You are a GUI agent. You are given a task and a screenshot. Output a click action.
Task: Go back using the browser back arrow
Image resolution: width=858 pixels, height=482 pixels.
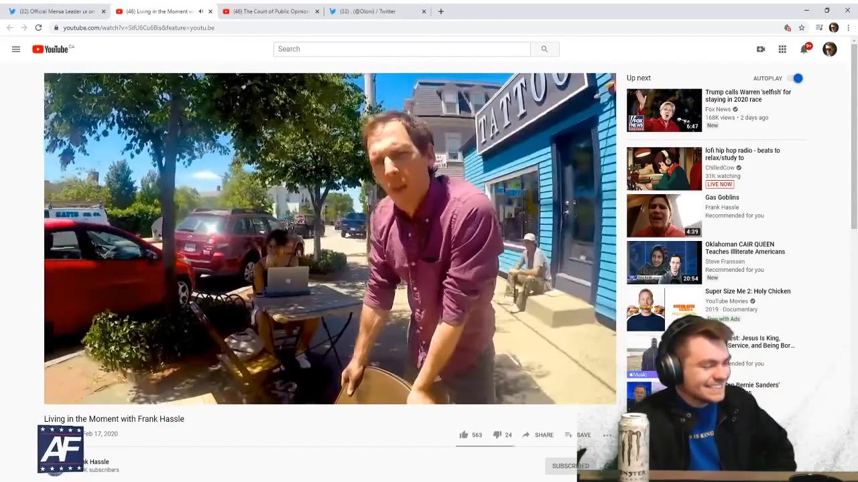(x=9, y=27)
